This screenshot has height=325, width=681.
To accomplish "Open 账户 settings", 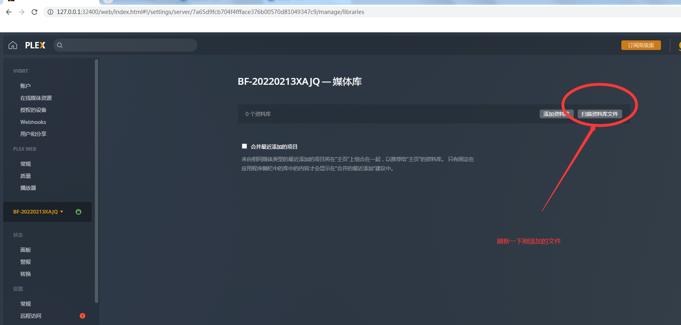I will click(x=26, y=86).
